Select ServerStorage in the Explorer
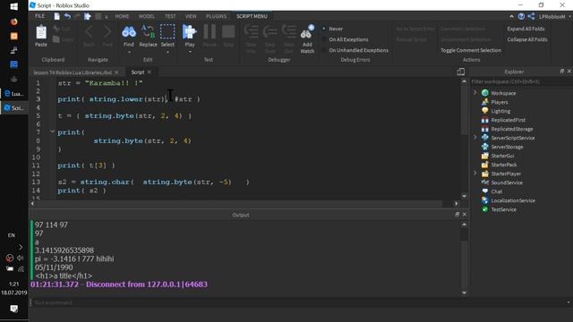 pos(507,147)
